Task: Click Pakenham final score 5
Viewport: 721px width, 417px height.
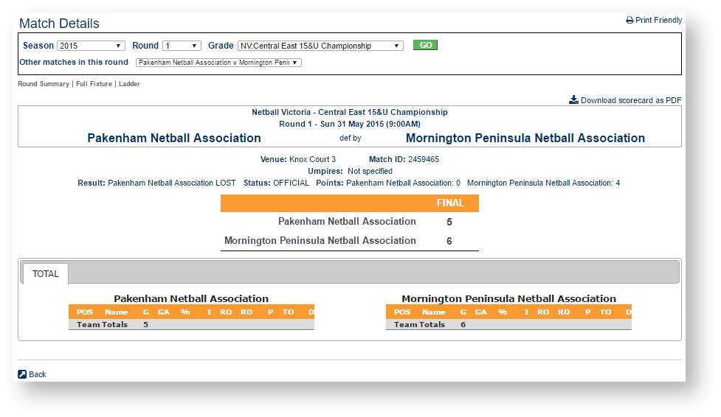Action: click(449, 222)
